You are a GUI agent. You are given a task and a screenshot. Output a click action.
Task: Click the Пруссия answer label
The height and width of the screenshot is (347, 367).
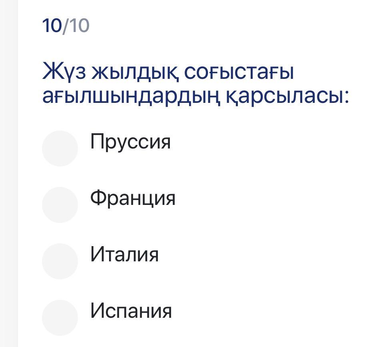click(130, 141)
